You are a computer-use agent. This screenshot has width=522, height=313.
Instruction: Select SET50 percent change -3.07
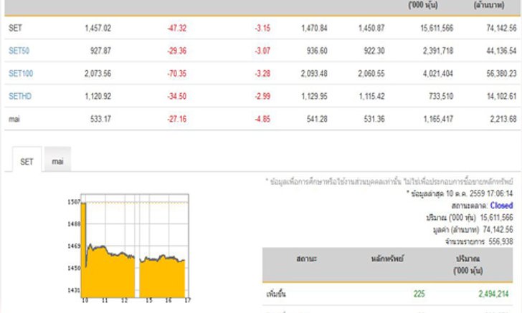click(262, 51)
